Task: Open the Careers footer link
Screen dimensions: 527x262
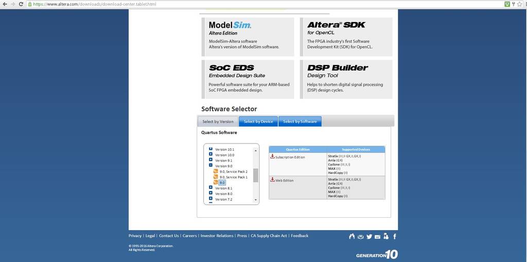Action: (189, 236)
